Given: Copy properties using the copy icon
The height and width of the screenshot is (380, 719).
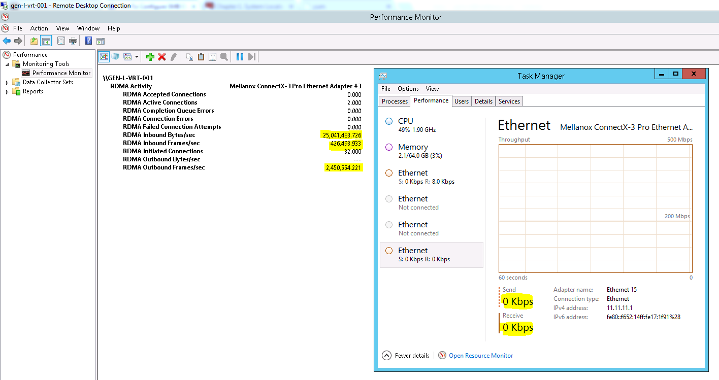Looking at the screenshot, I should pyautogui.click(x=189, y=56).
